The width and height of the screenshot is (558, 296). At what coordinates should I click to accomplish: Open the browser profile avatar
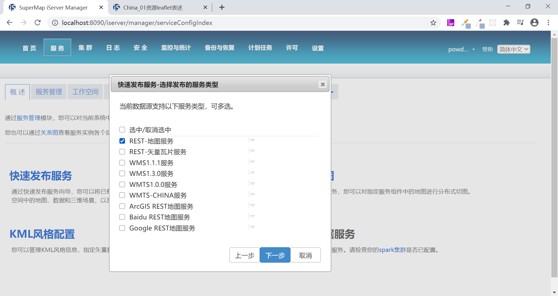point(534,23)
